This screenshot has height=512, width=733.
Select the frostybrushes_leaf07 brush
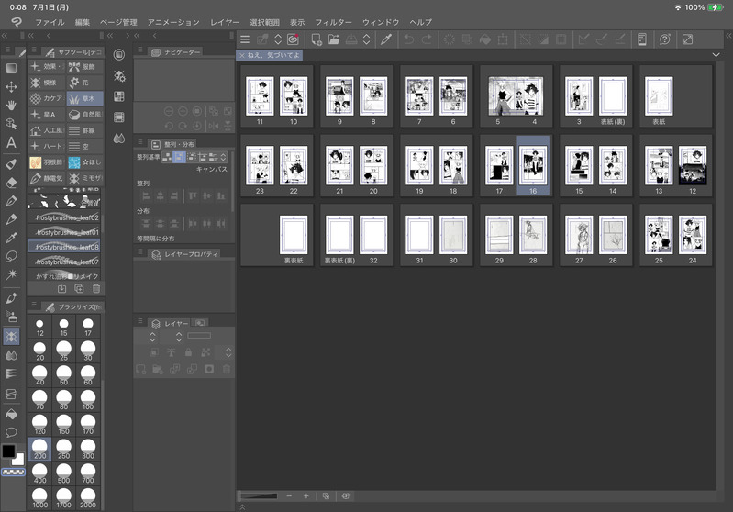[x=64, y=262]
